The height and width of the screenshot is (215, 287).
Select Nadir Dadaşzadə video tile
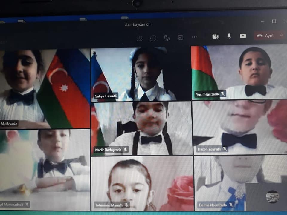click(142, 128)
